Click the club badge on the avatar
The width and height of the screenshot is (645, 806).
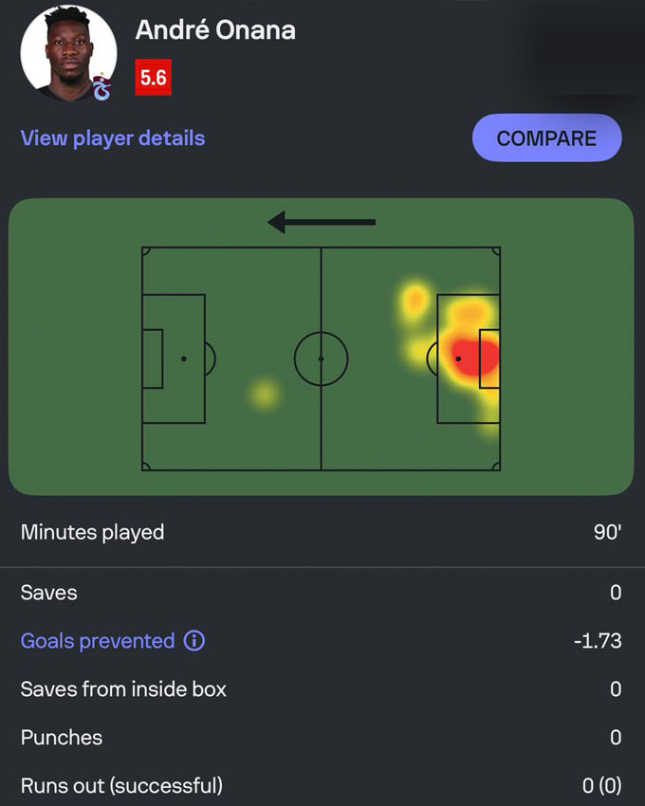point(101,89)
